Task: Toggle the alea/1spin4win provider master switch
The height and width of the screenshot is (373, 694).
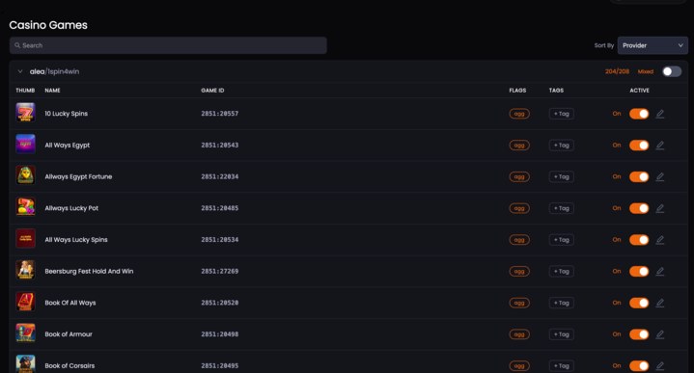Action: 672,71
